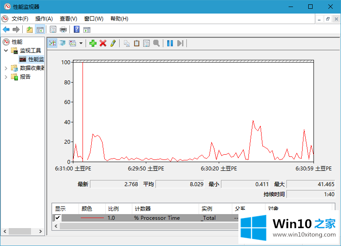Click the 最新 value field 2.768
Screen dimensions: 341x246
(114, 184)
